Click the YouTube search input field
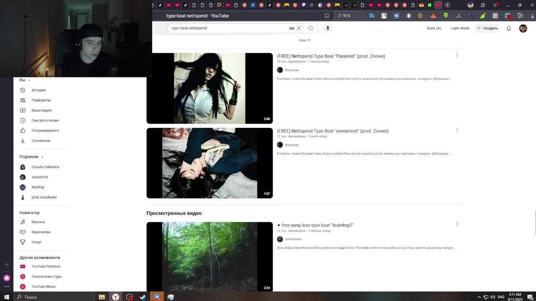The image size is (536, 301). [228, 28]
